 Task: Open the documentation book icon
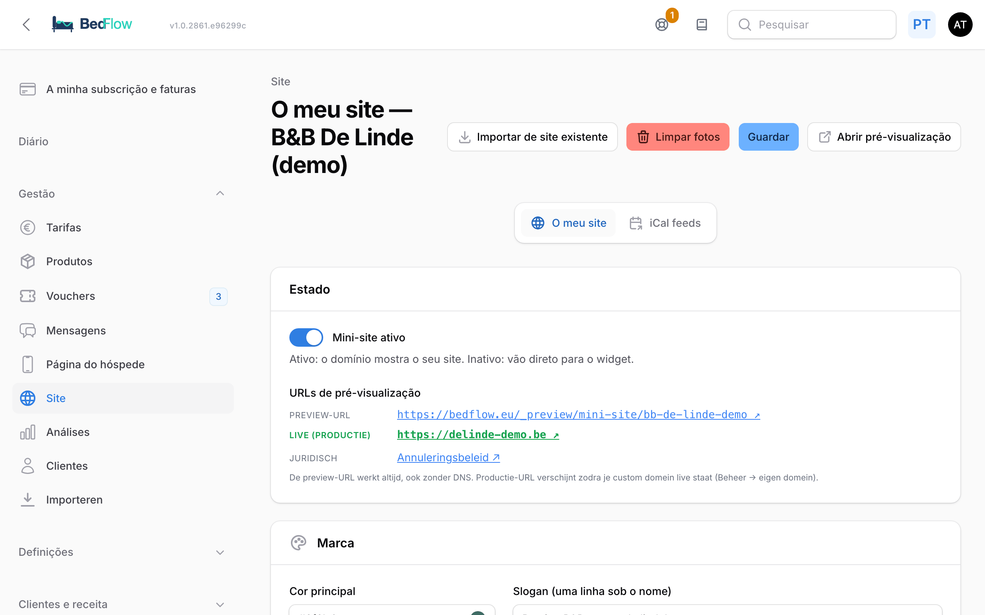[702, 25]
